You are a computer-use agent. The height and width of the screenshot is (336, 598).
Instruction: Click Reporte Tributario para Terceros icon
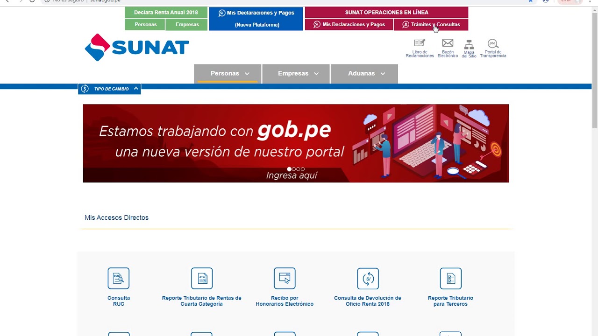(x=450, y=279)
